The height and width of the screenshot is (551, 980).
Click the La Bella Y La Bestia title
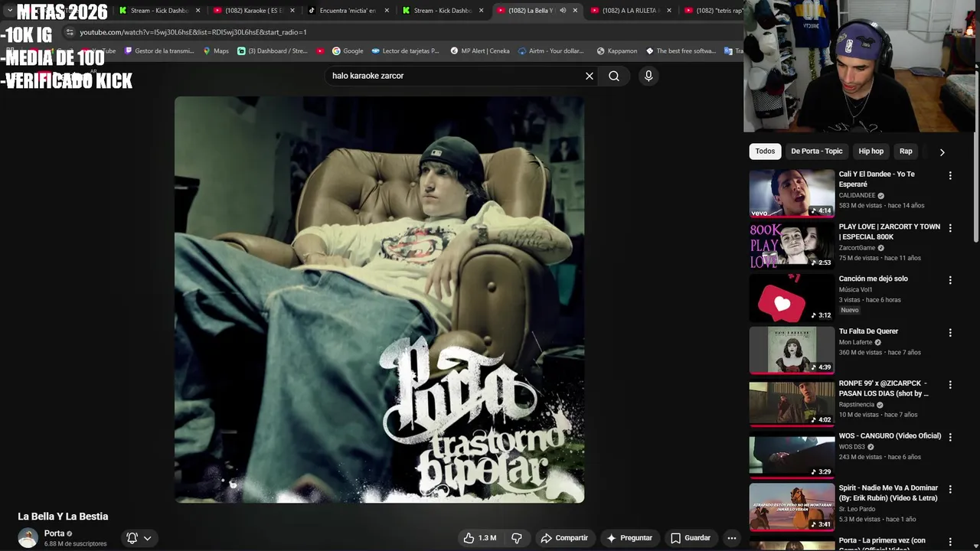click(x=63, y=517)
